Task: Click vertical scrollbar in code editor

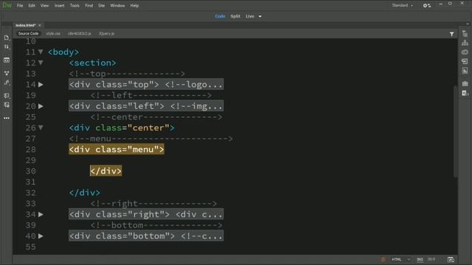Action: tap(455, 131)
